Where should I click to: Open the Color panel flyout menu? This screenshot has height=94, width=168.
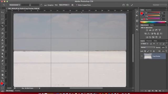pos(166,10)
